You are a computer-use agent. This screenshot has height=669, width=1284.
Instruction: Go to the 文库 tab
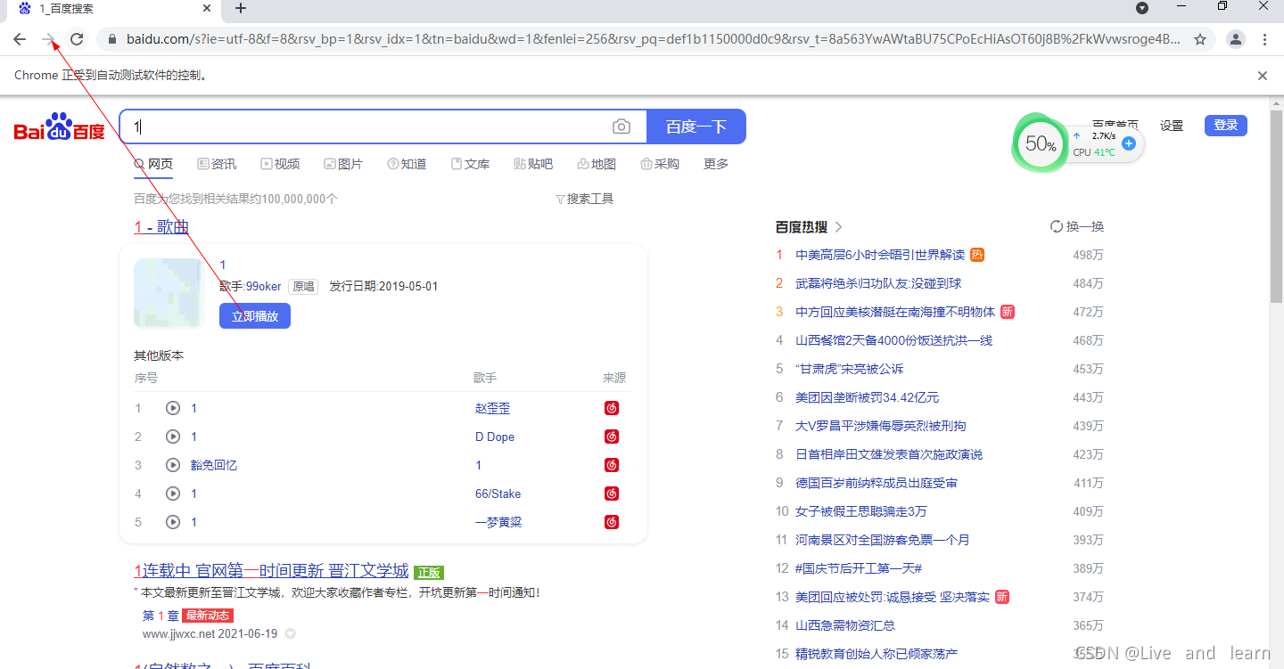(x=471, y=164)
